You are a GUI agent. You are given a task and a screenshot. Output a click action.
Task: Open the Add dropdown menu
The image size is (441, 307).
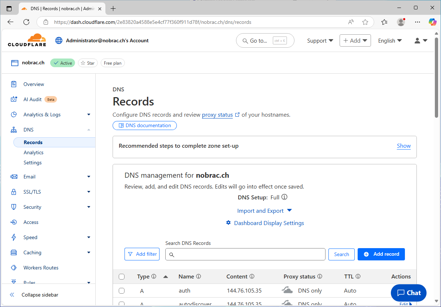(x=355, y=40)
